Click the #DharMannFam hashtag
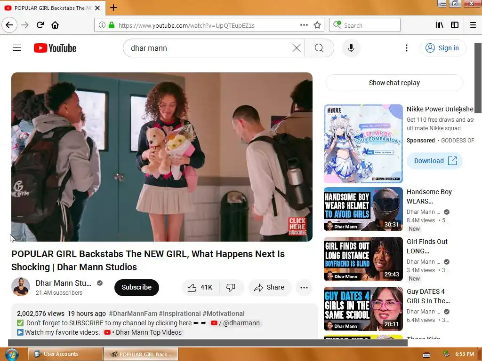This screenshot has height=361, width=482. pos(133,314)
